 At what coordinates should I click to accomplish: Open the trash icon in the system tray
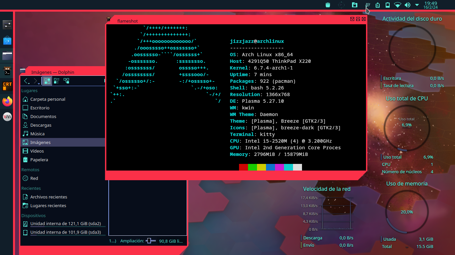click(328, 5)
